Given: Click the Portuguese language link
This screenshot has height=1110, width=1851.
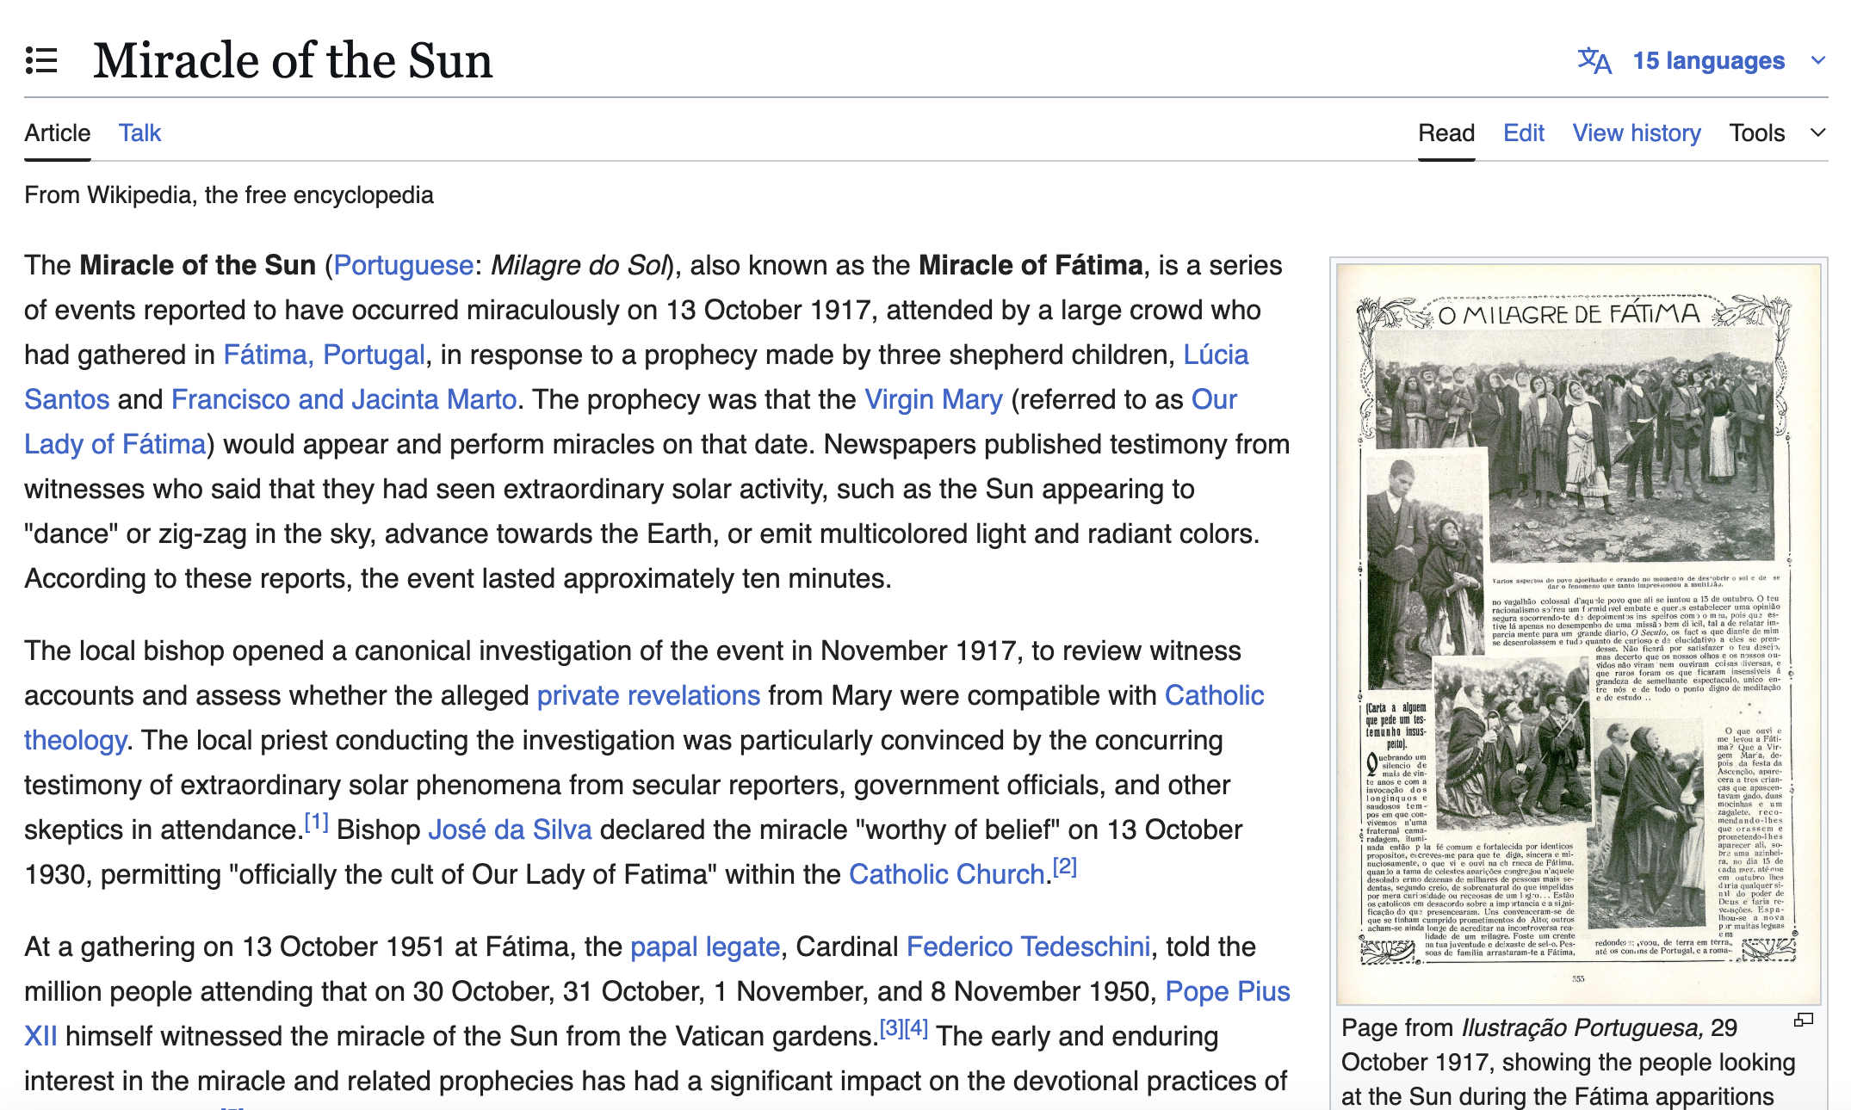Looking at the screenshot, I should coord(403,265).
